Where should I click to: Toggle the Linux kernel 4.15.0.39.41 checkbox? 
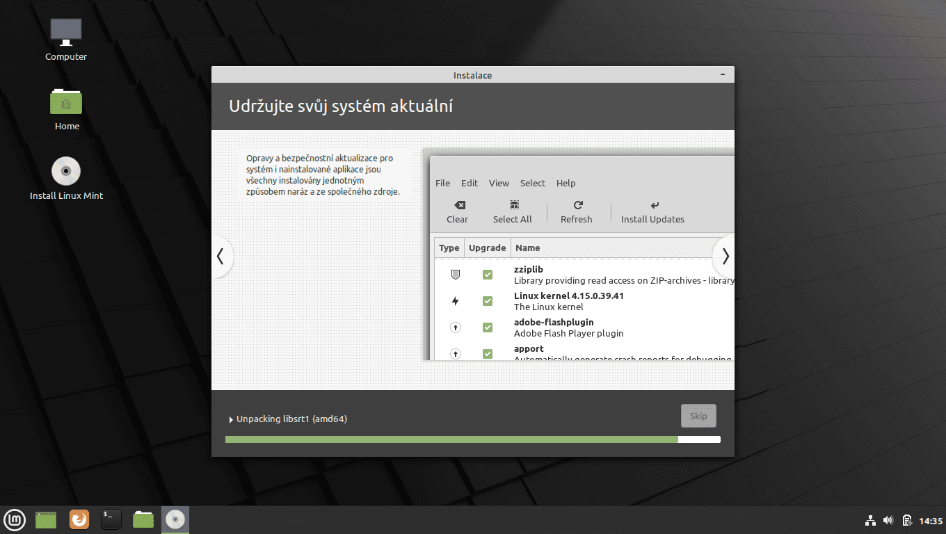coord(488,301)
